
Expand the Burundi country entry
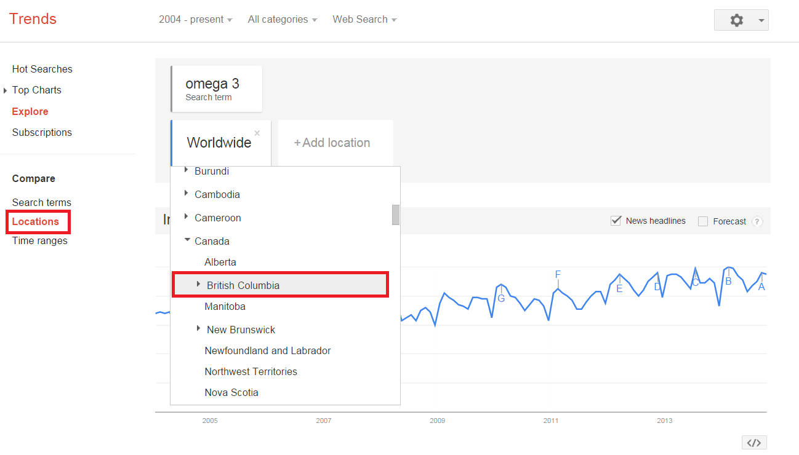tap(187, 170)
